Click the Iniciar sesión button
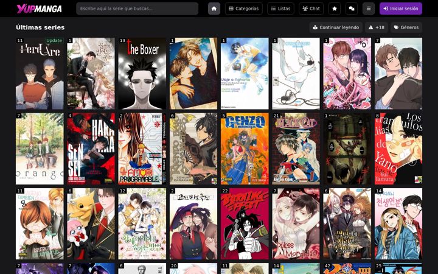Image resolution: width=438 pixels, height=274 pixels. click(x=400, y=9)
